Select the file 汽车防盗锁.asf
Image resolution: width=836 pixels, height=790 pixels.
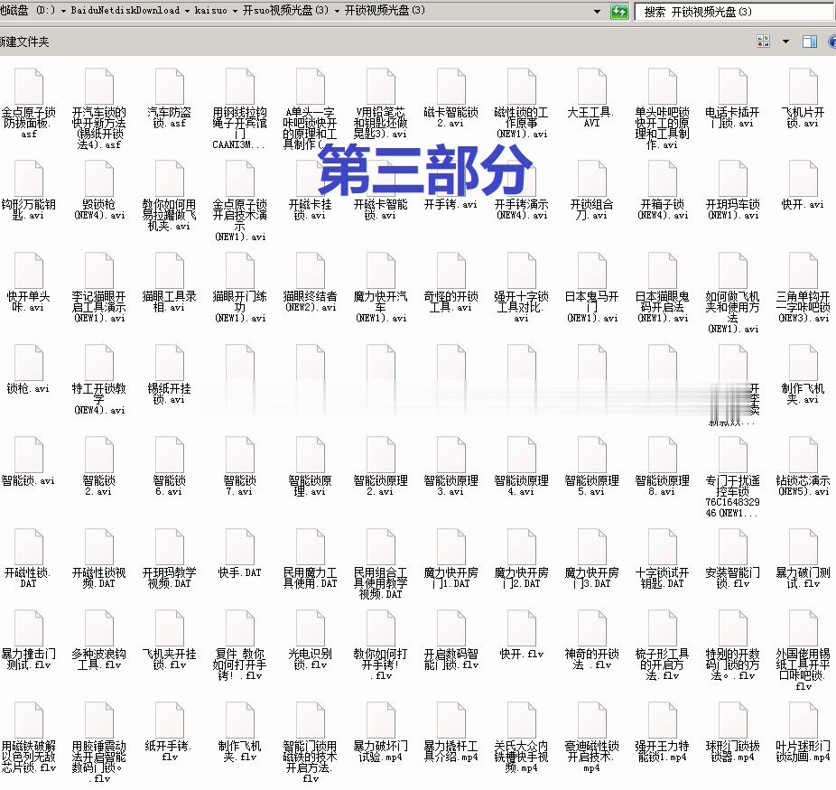click(170, 98)
